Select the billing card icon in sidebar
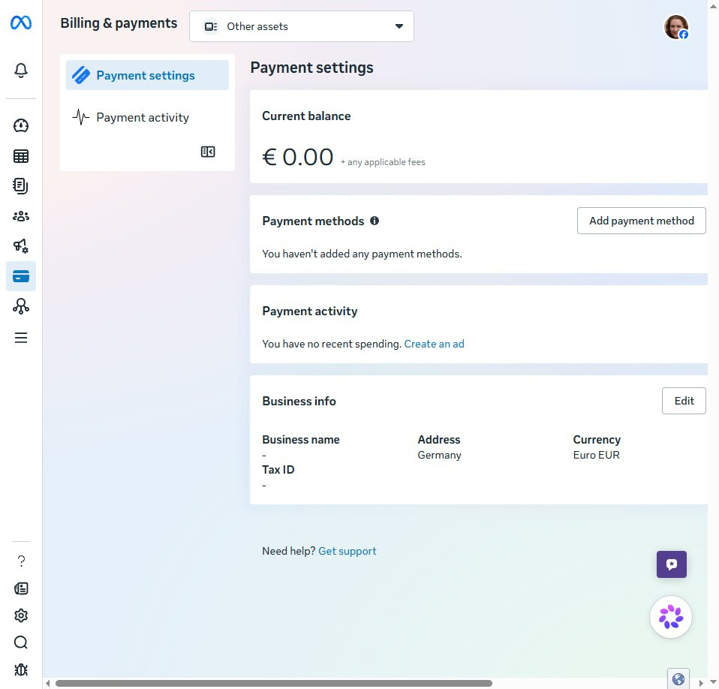719x689 pixels. coord(21,276)
